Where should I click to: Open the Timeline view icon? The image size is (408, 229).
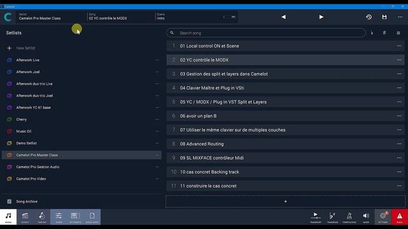click(41, 217)
